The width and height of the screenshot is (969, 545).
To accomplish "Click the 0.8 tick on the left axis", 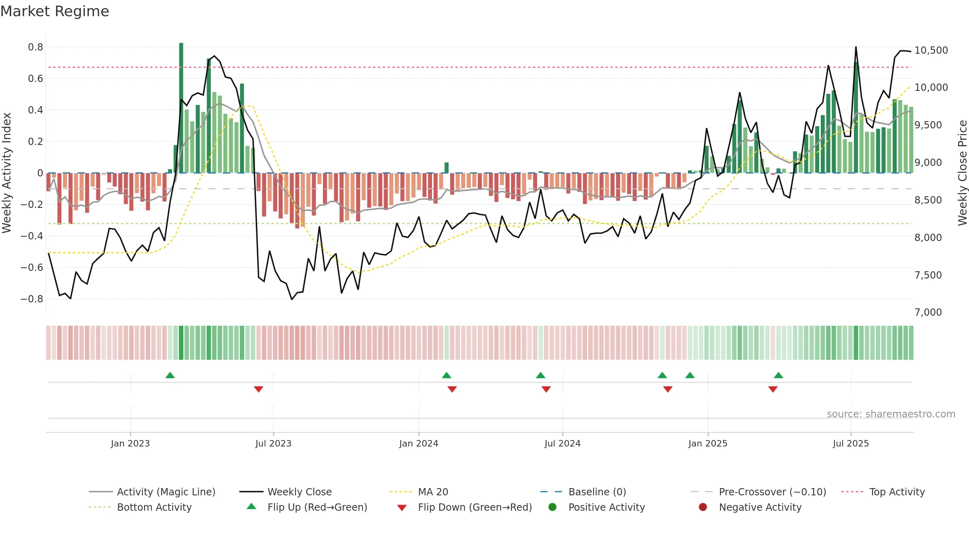I will [36, 47].
